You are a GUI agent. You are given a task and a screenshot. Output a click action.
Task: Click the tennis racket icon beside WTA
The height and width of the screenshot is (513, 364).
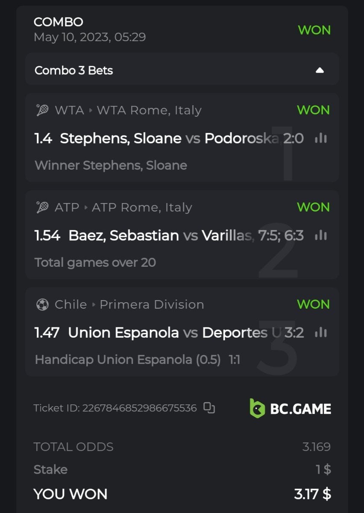pyautogui.click(x=42, y=110)
